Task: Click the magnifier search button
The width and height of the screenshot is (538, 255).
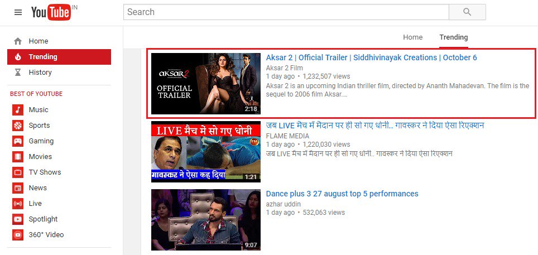Action: coord(467,12)
